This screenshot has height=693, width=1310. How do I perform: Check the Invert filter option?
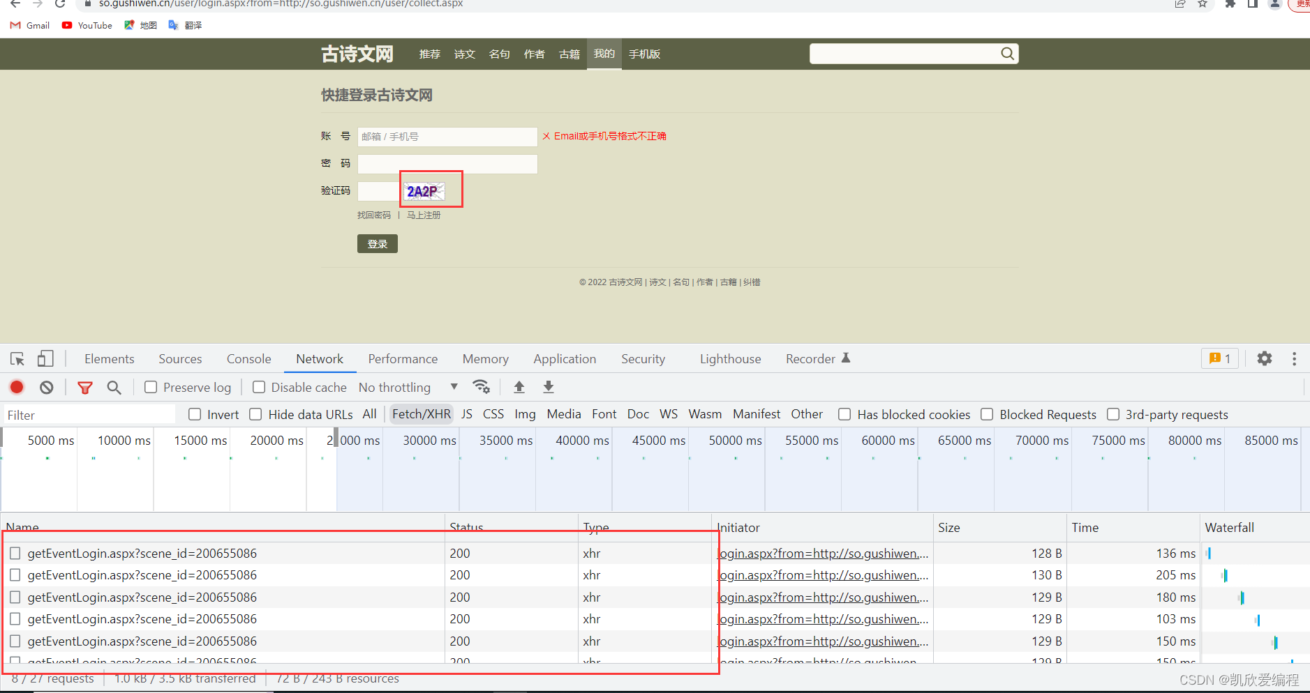pos(195,414)
